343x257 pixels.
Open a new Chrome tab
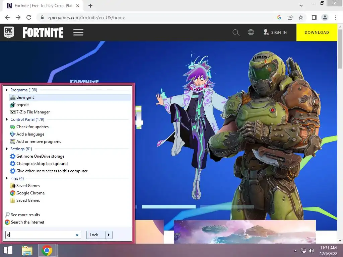click(x=90, y=6)
